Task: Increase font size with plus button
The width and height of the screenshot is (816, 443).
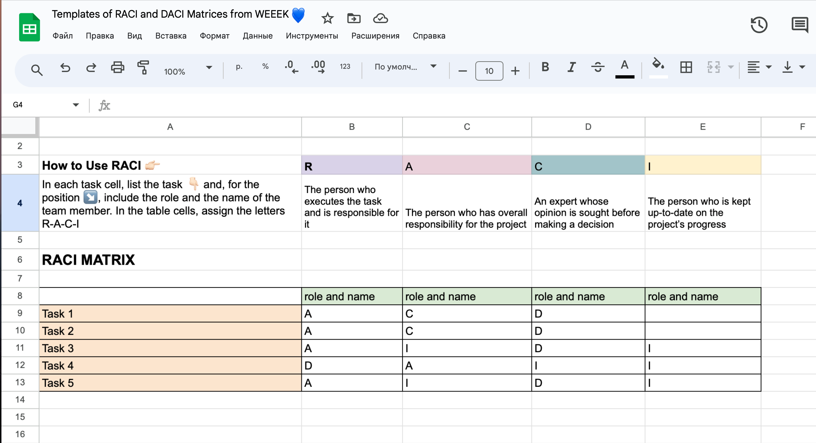Action: (x=515, y=71)
